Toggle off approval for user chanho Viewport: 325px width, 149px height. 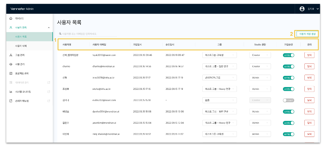pos(288,66)
